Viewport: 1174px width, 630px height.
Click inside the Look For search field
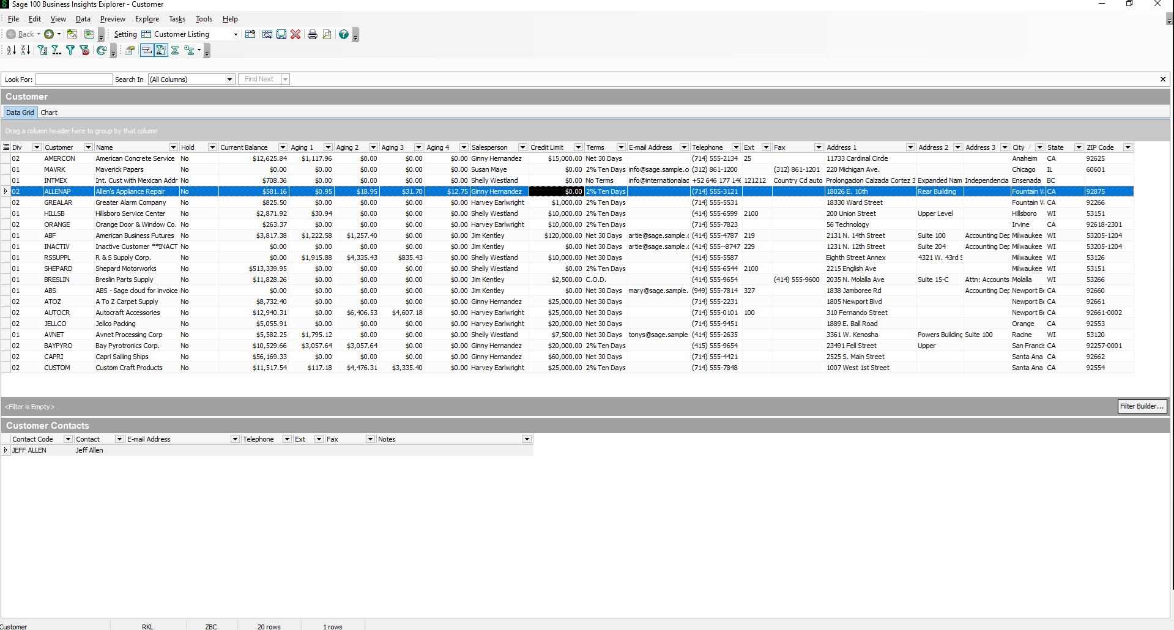73,79
